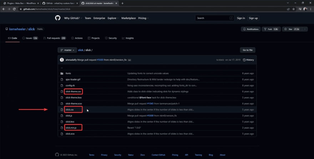Fork the repository with the Fork button
Viewport: 314px width, 159px height.
click(x=271, y=29)
